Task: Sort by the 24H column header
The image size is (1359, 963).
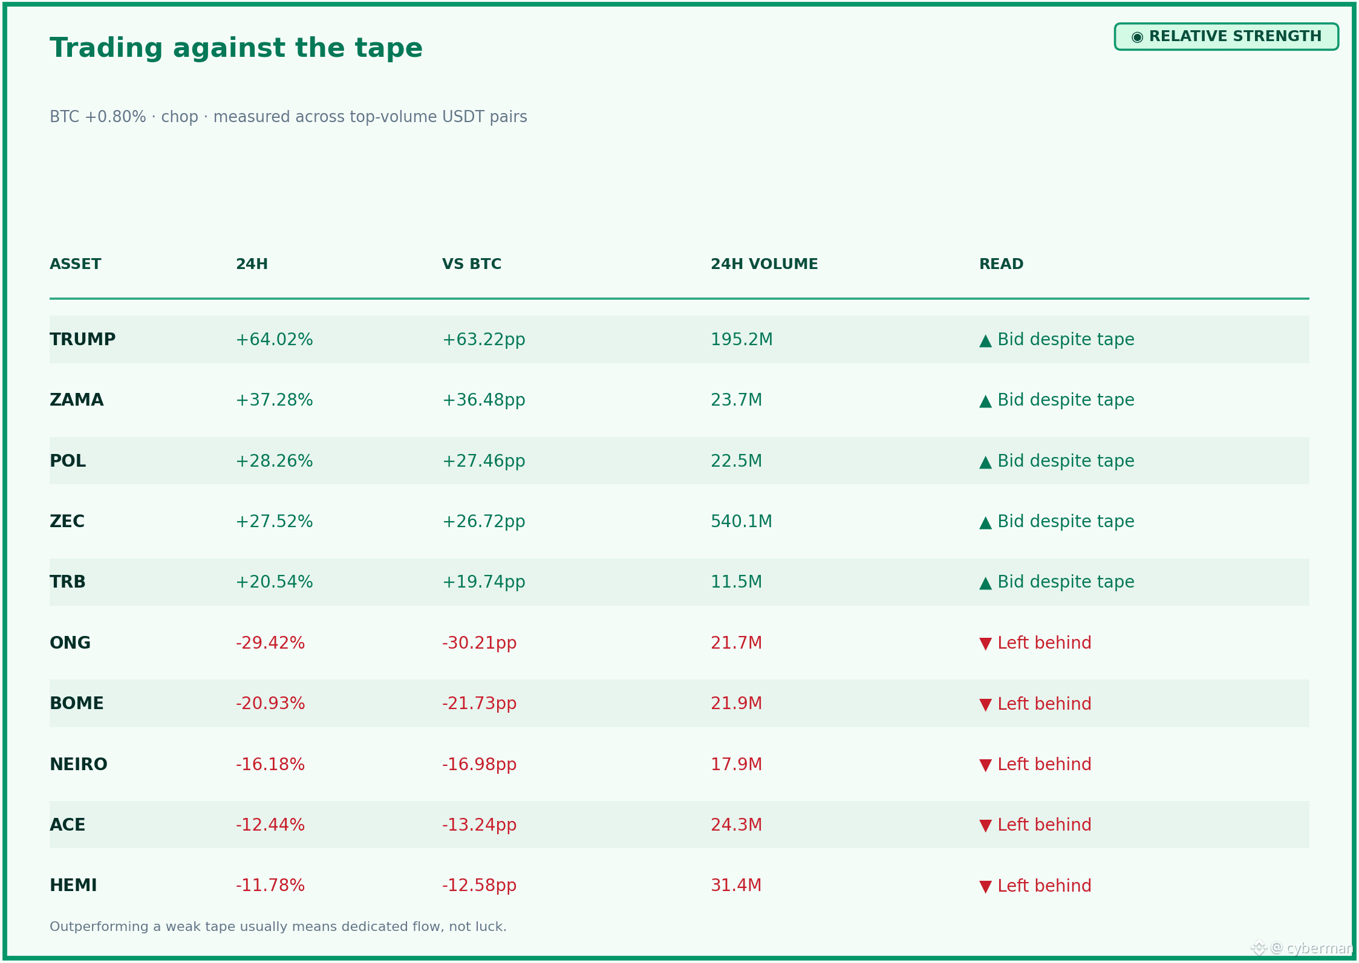Action: click(252, 264)
